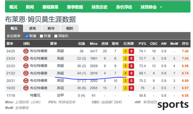The height and width of the screenshot is (114, 193).
Task: Switch to the 进攻 tab
Action: click(33, 28)
